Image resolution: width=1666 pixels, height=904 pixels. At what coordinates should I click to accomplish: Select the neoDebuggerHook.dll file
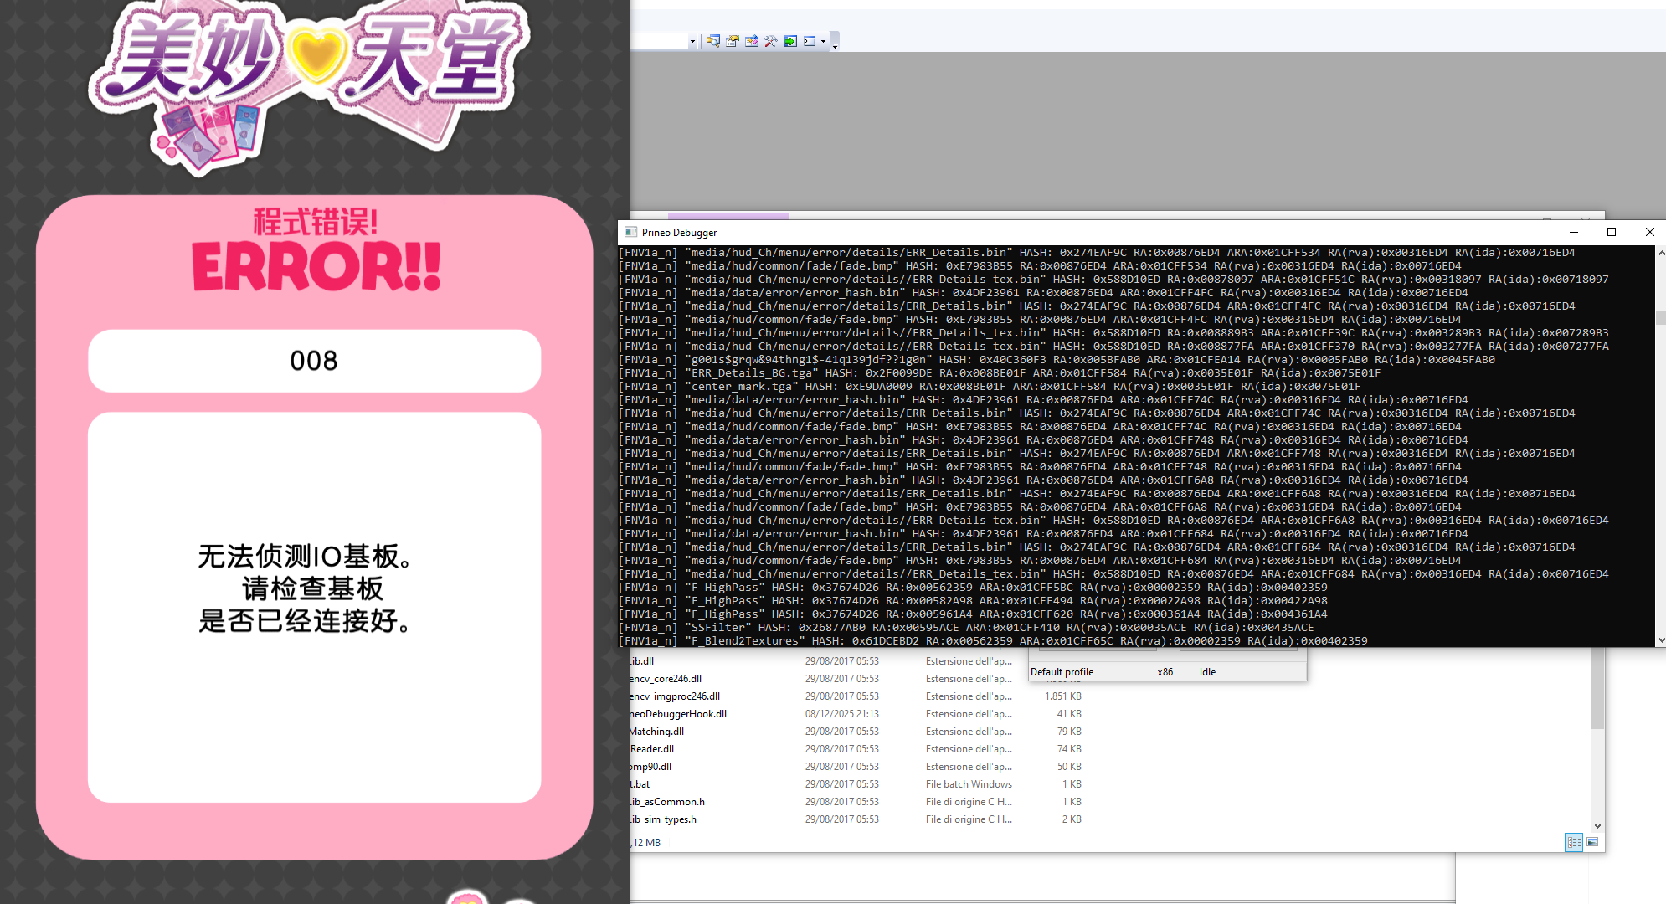coord(678,714)
